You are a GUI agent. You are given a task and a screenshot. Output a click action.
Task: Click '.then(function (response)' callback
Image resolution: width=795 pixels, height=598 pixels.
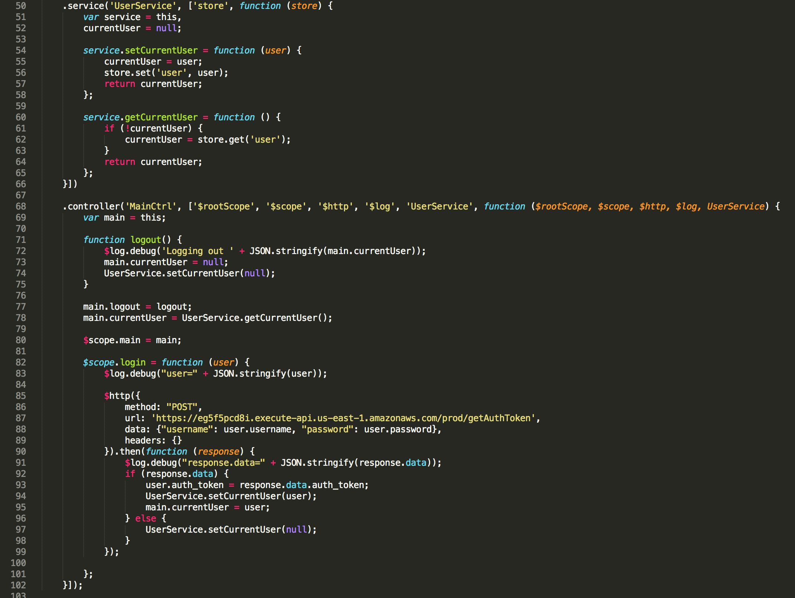[179, 452]
